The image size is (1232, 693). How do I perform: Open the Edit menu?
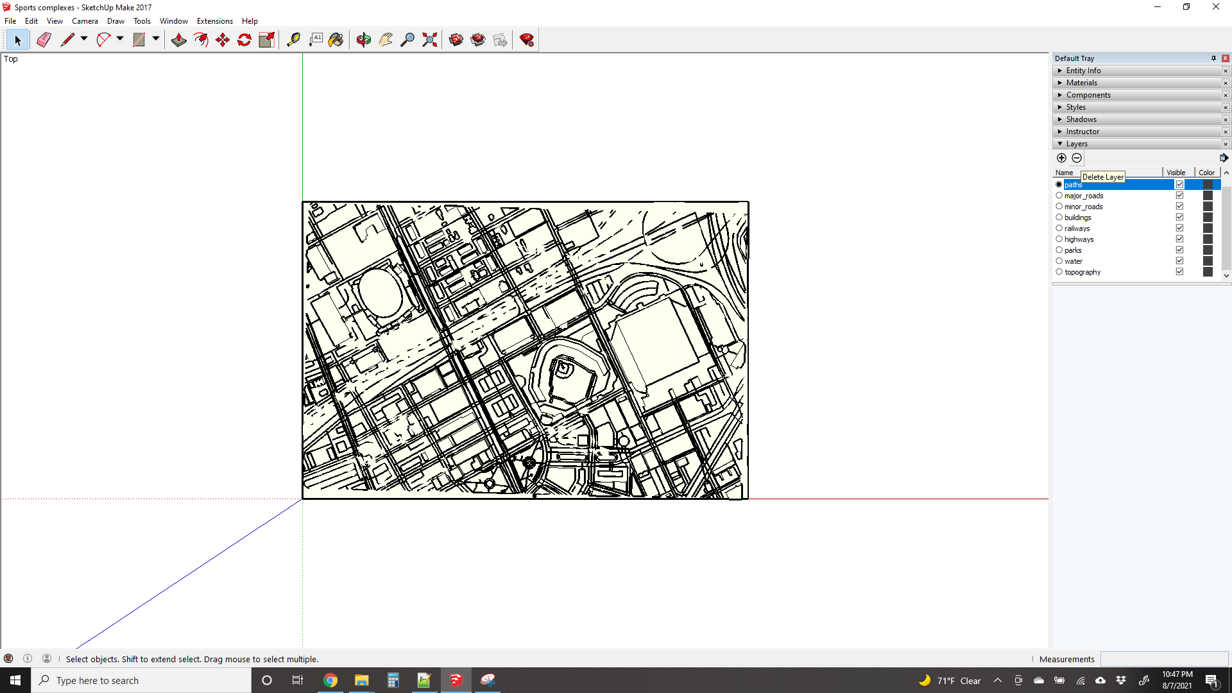(31, 21)
